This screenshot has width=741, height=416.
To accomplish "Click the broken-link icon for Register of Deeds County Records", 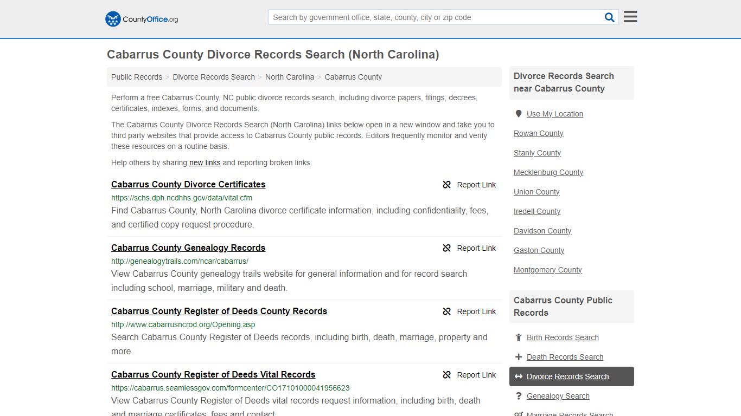I will click(x=447, y=311).
